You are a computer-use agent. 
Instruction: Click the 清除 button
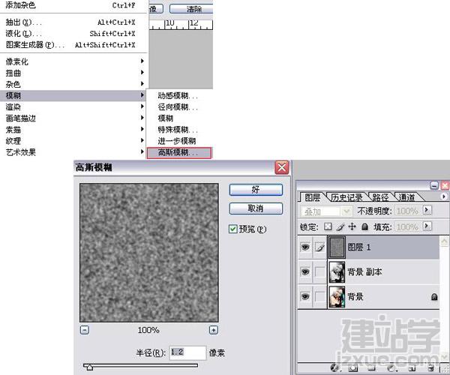coord(191,9)
